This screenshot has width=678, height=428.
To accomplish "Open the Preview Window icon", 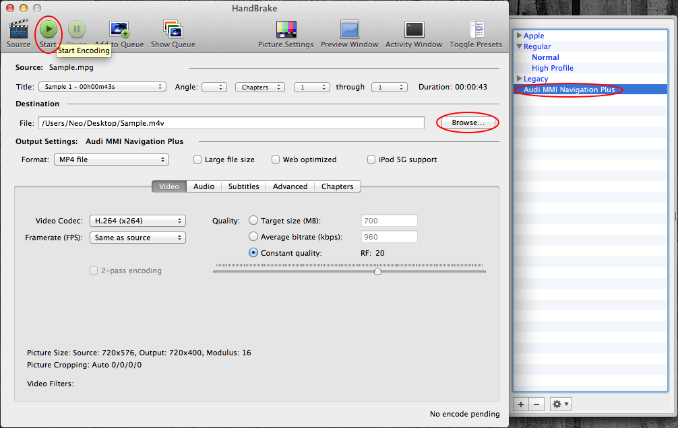I will (349, 30).
